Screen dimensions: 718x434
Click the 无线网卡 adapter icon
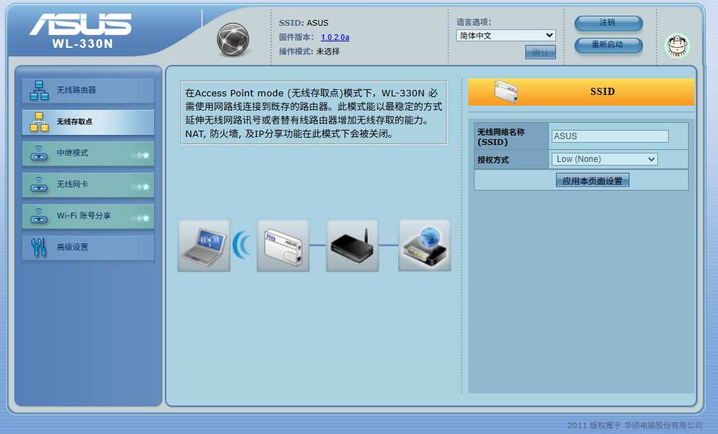click(x=39, y=185)
